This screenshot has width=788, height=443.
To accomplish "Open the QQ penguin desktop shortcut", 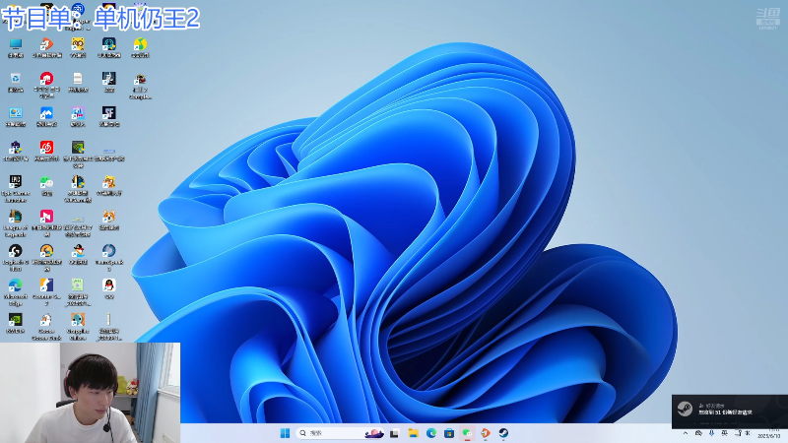I will pyautogui.click(x=109, y=288).
